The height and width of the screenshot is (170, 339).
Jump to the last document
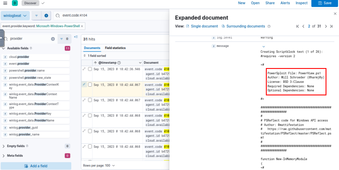(x=331, y=26)
